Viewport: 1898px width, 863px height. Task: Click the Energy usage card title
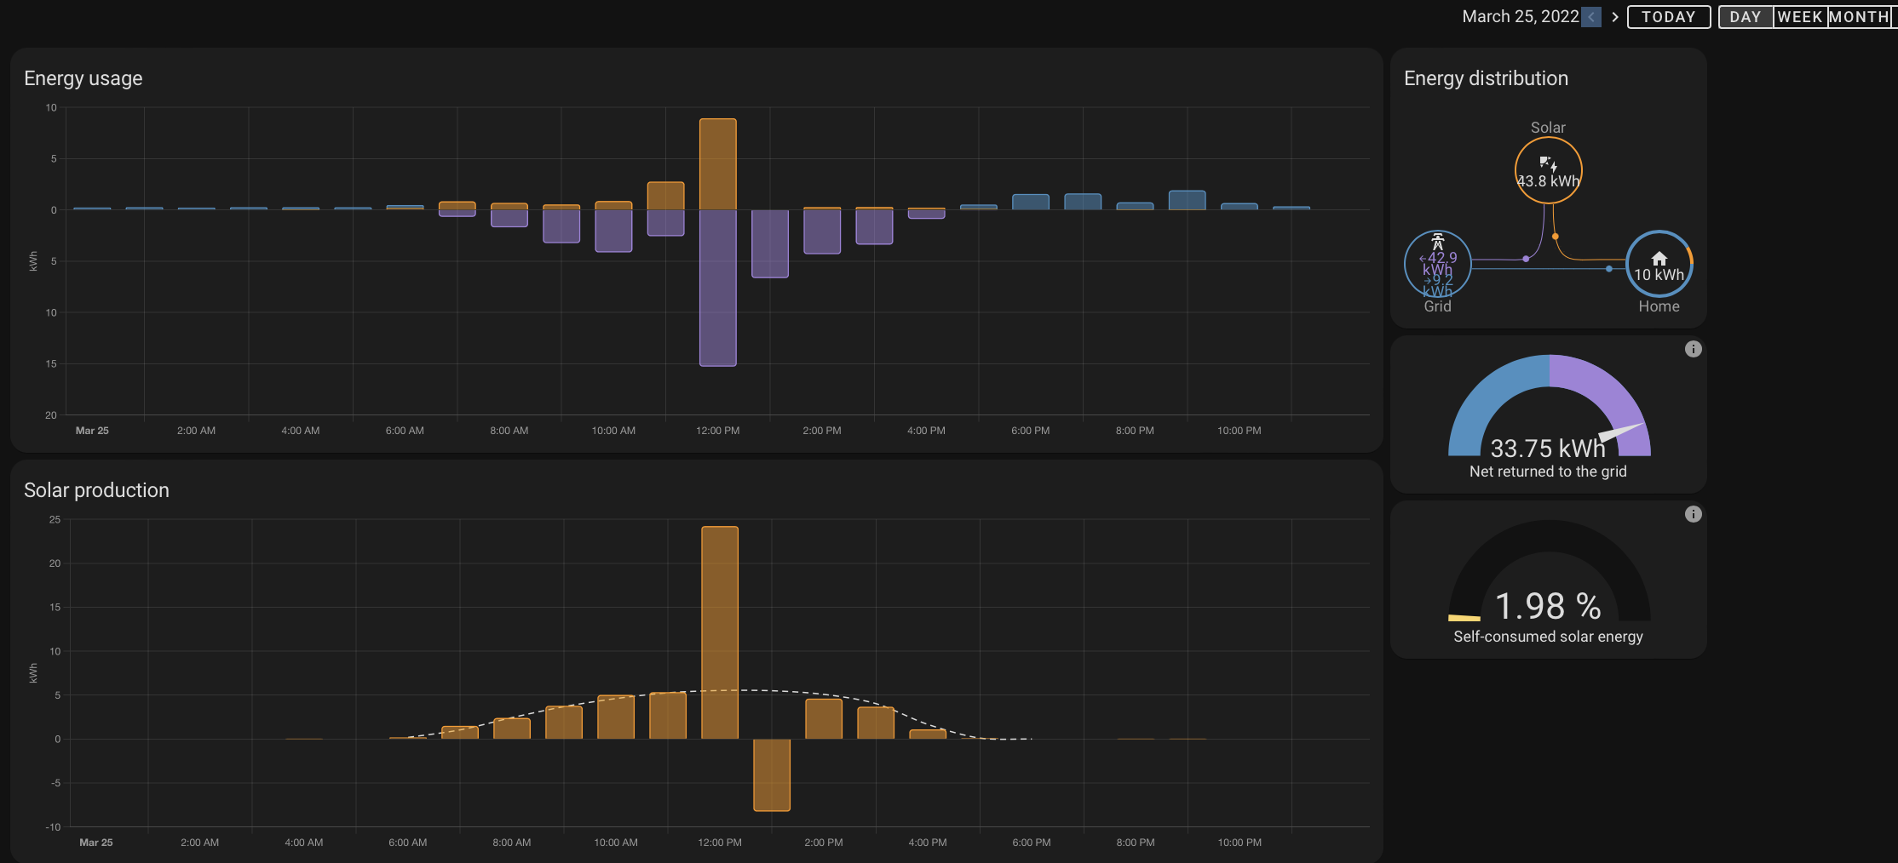click(x=83, y=78)
